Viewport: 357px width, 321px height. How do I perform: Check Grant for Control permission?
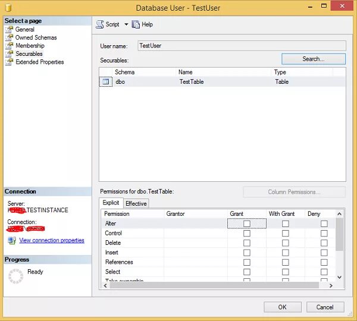tap(247, 233)
